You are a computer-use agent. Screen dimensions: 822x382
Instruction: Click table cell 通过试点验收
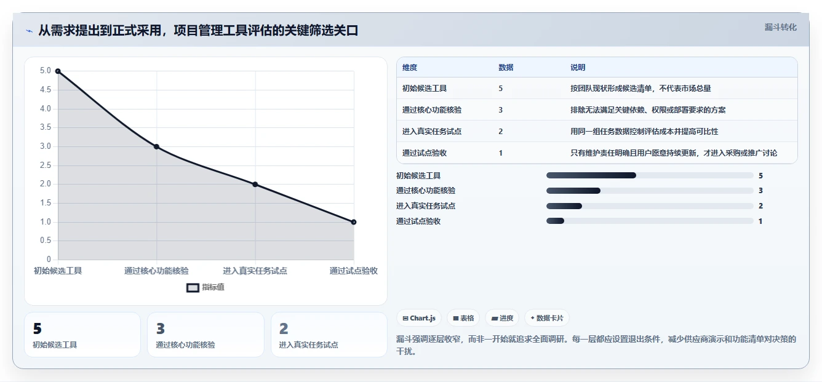point(425,153)
